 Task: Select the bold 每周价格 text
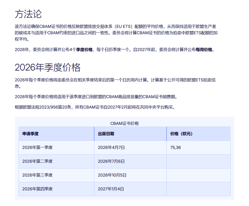[x=204, y=50]
